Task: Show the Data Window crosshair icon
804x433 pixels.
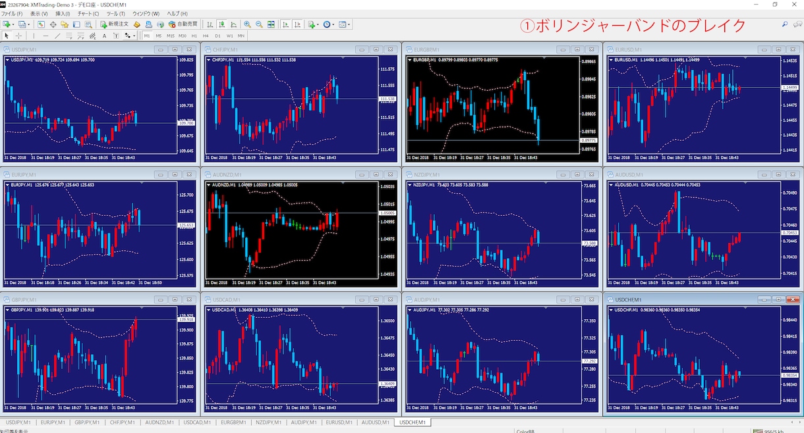Action: coord(53,24)
